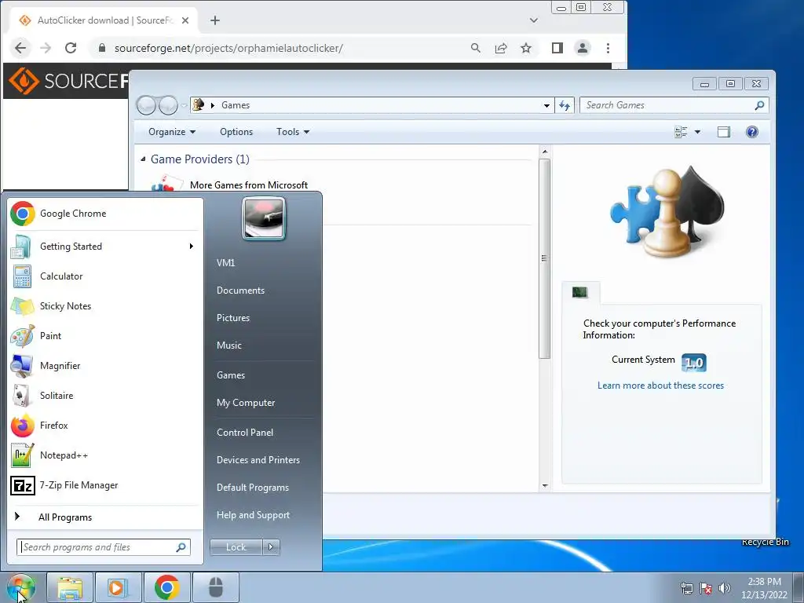
Task: Open AutoClicker mouse icon on taskbar
Action: [216, 588]
